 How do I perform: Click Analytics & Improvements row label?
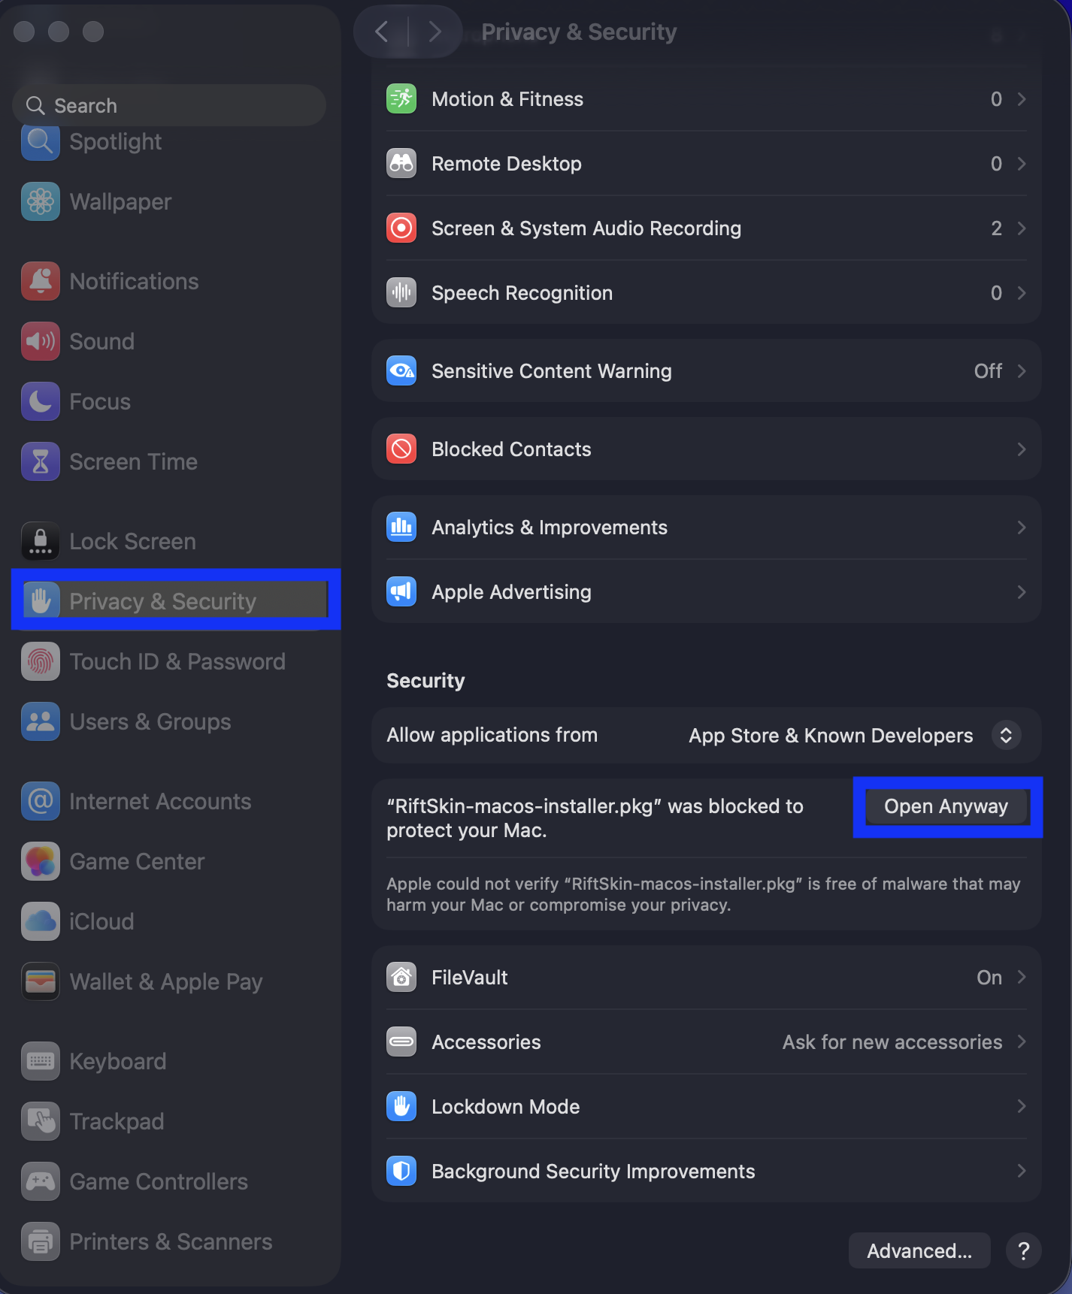coord(550,528)
